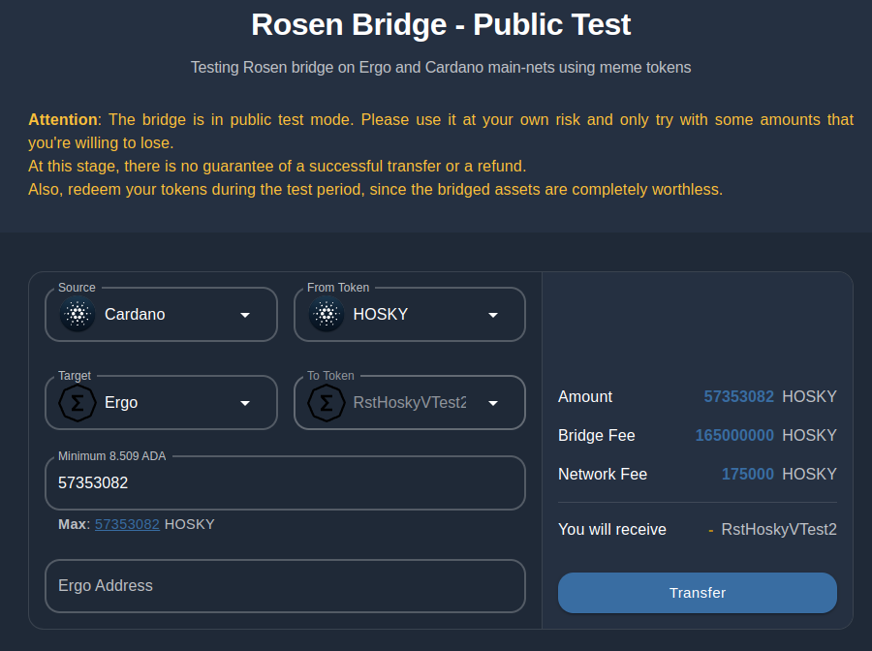Click the RstHoskyVTest2 receive token text
Viewport: 872px width, 651px height.
[779, 529]
